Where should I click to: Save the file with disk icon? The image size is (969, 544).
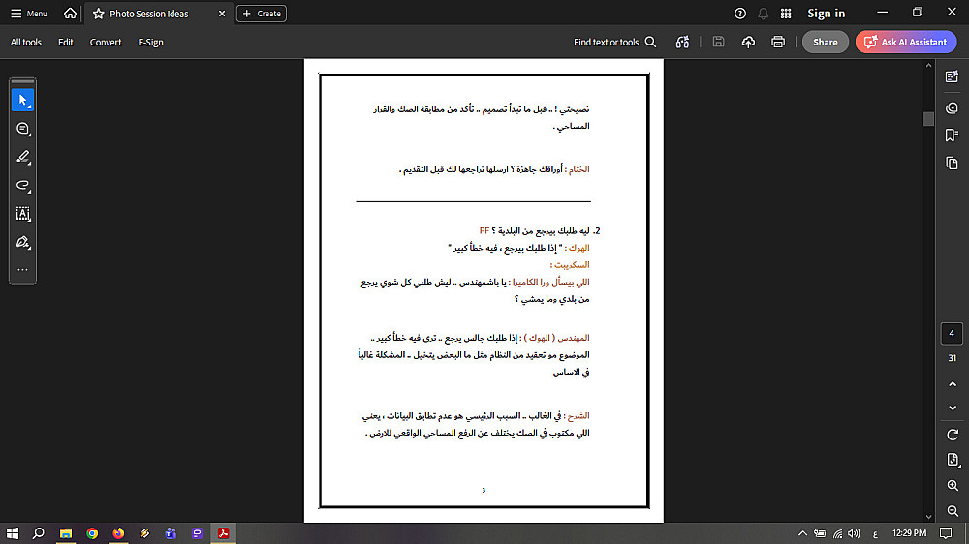[x=718, y=42]
